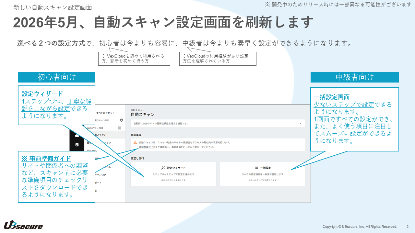
Task: Click the orange warning triangle icon
Action: [135, 142]
